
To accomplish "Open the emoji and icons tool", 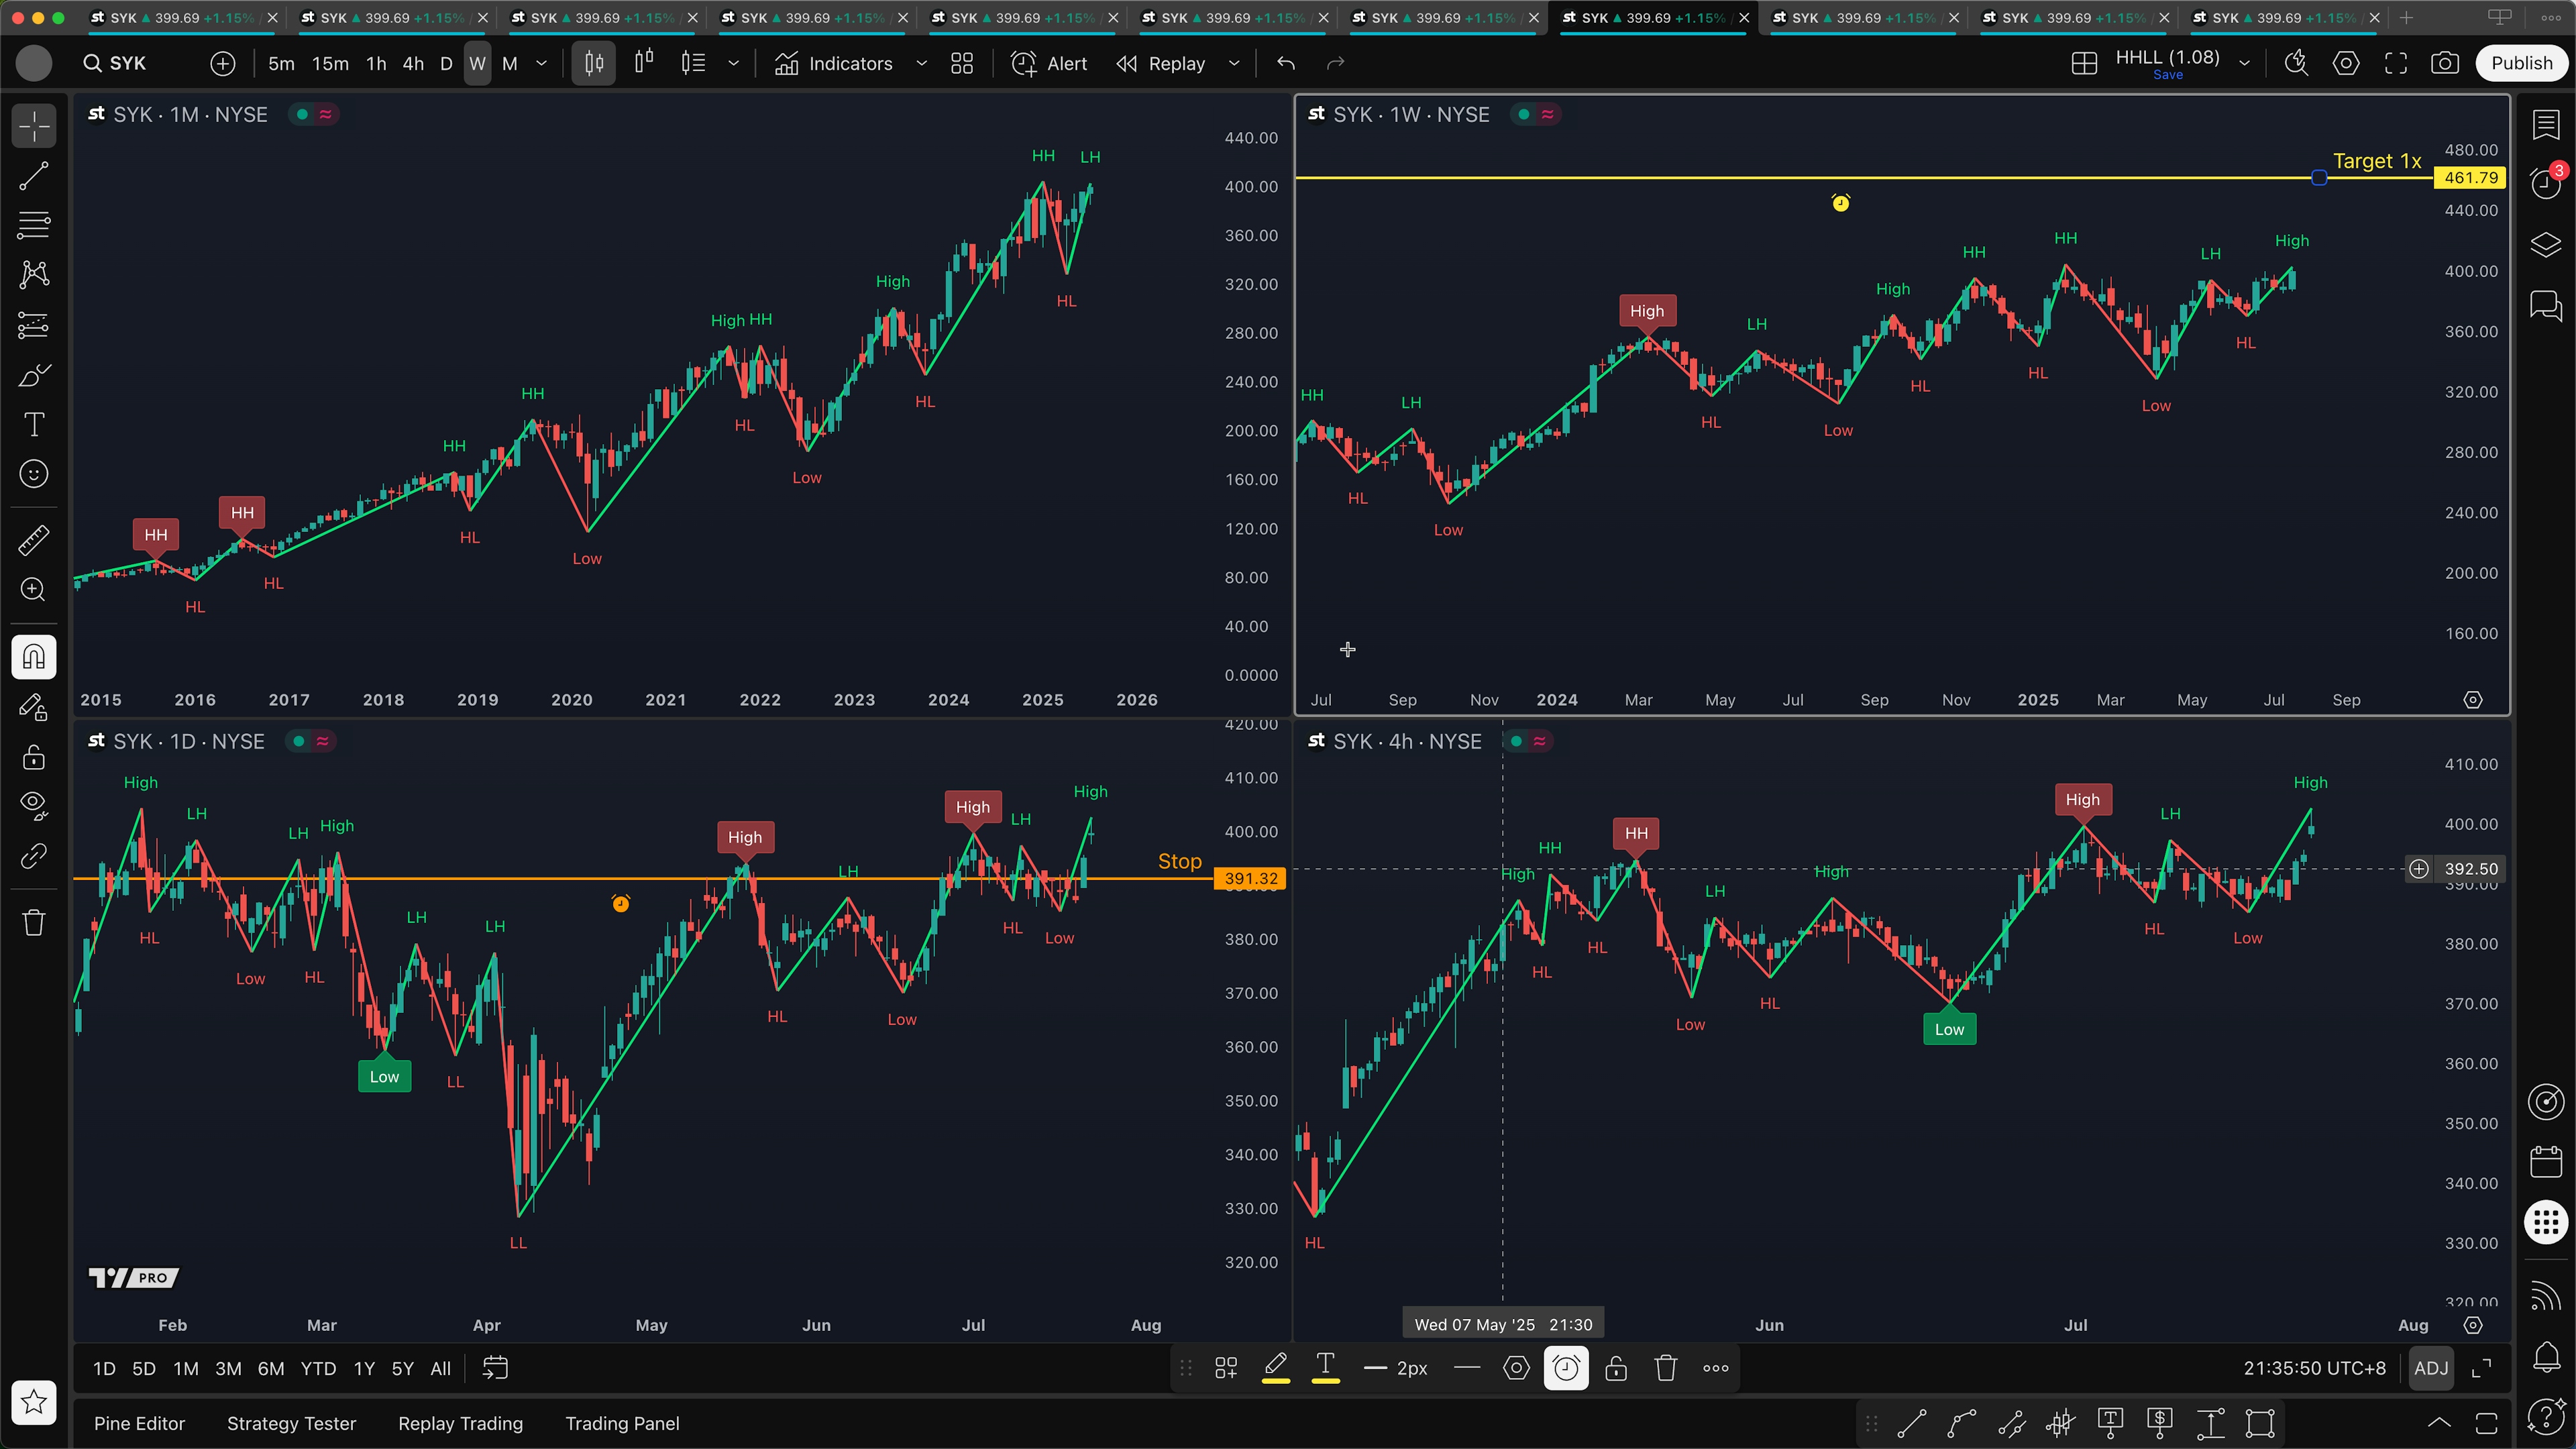I will tap(34, 474).
